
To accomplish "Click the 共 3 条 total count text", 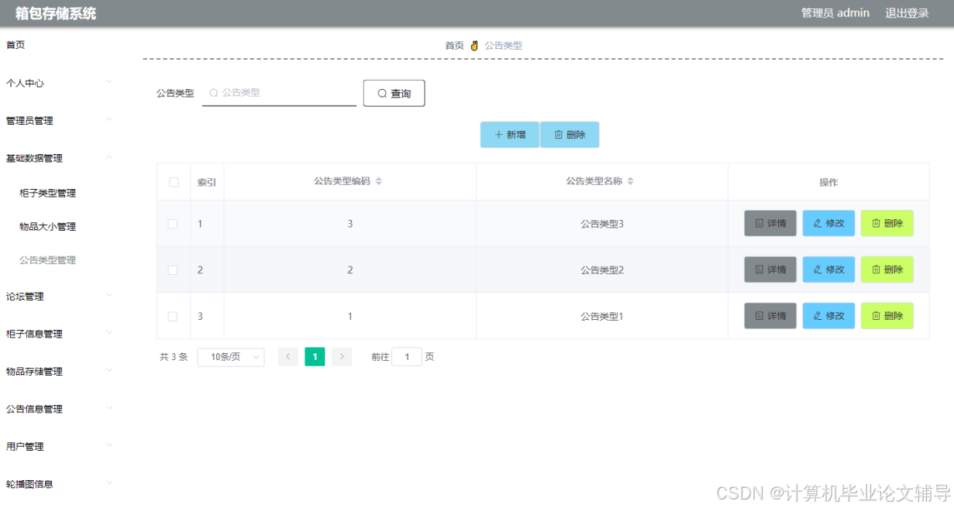I will point(174,357).
